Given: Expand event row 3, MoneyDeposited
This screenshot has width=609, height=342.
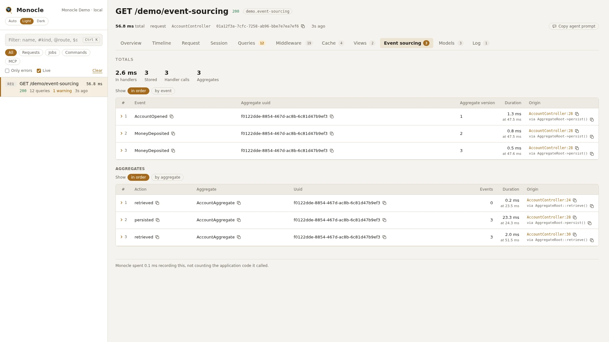Looking at the screenshot, I should (121, 150).
